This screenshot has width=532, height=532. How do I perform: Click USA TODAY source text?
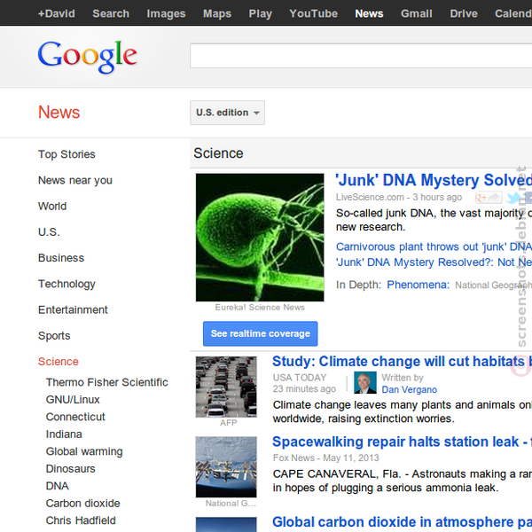pos(300,378)
